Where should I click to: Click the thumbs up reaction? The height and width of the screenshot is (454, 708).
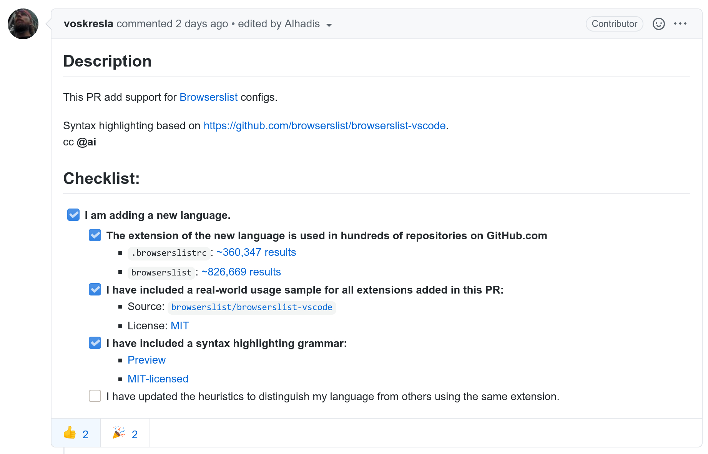point(76,433)
